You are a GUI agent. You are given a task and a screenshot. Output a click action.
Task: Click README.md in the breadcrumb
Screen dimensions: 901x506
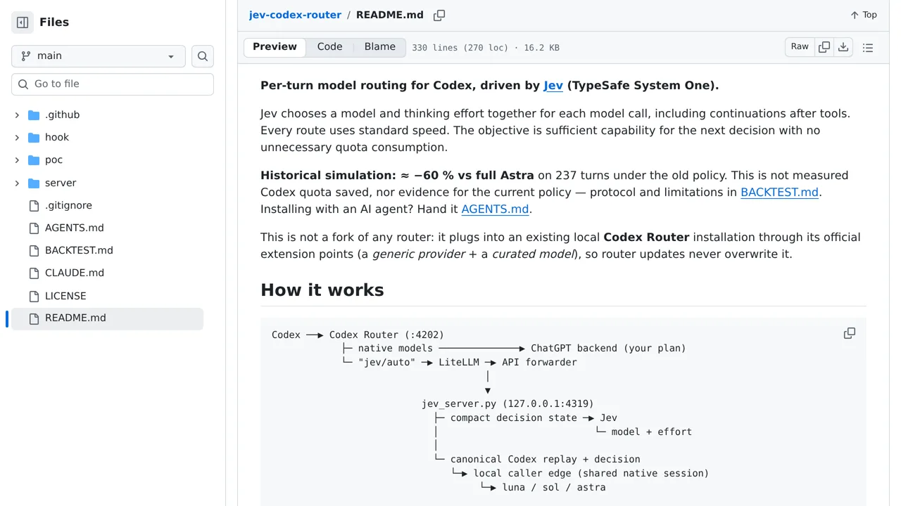point(390,15)
